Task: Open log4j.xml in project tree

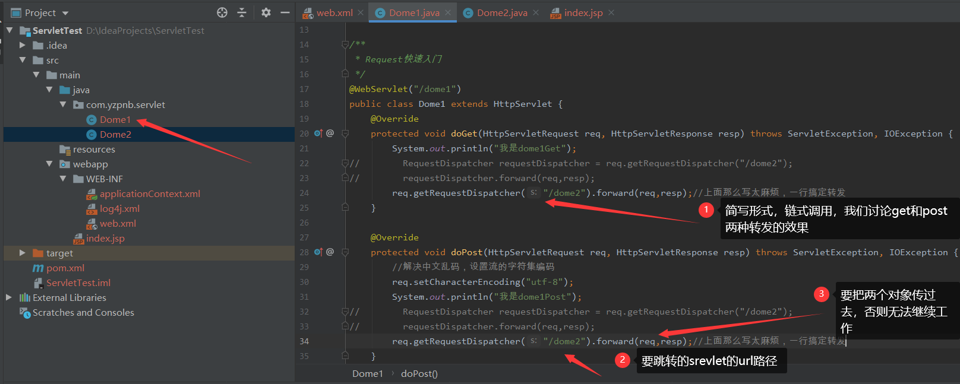Action: [119, 209]
